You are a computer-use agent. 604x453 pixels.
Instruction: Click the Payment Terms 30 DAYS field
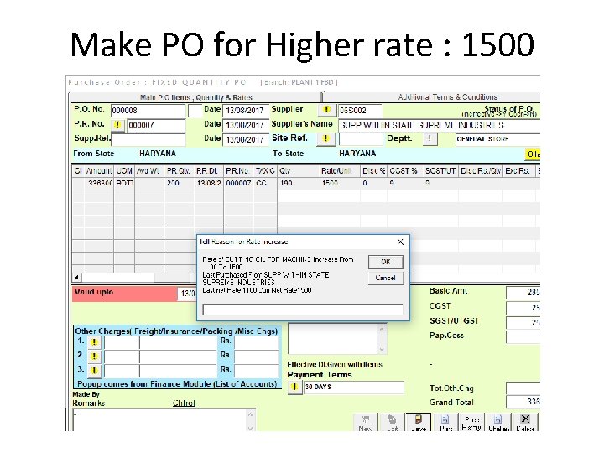pyautogui.click(x=354, y=387)
